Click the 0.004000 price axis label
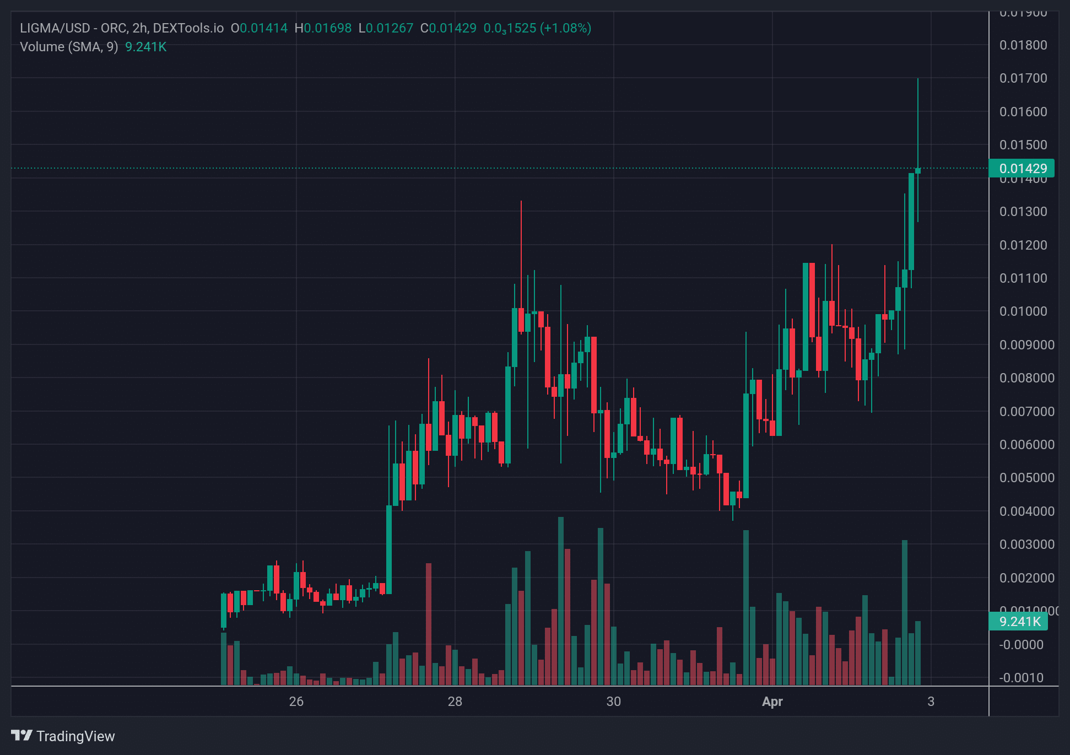 1027,511
